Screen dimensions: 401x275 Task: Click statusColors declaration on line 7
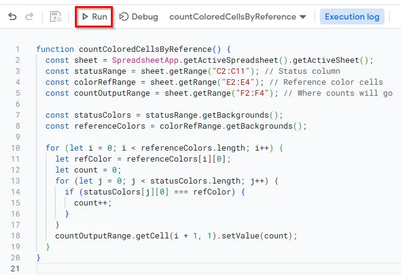[102, 115]
